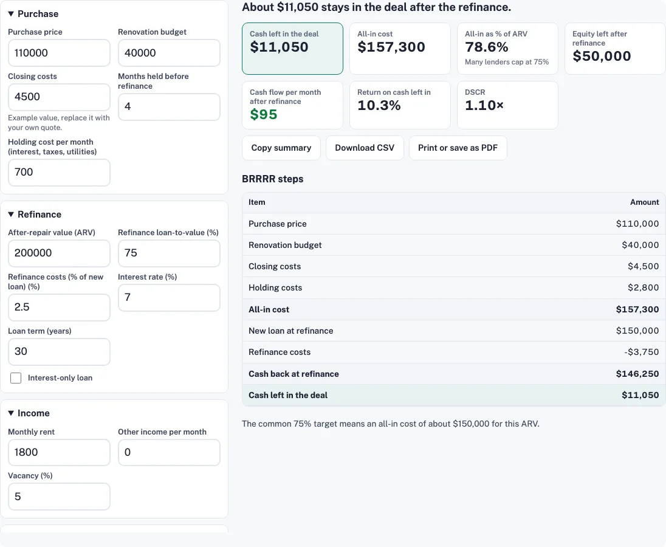Edit the After-repair value (ARV) field

point(59,253)
